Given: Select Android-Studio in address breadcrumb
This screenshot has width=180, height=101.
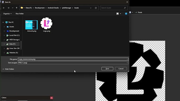Looking at the screenshot, I should coord(53,8).
